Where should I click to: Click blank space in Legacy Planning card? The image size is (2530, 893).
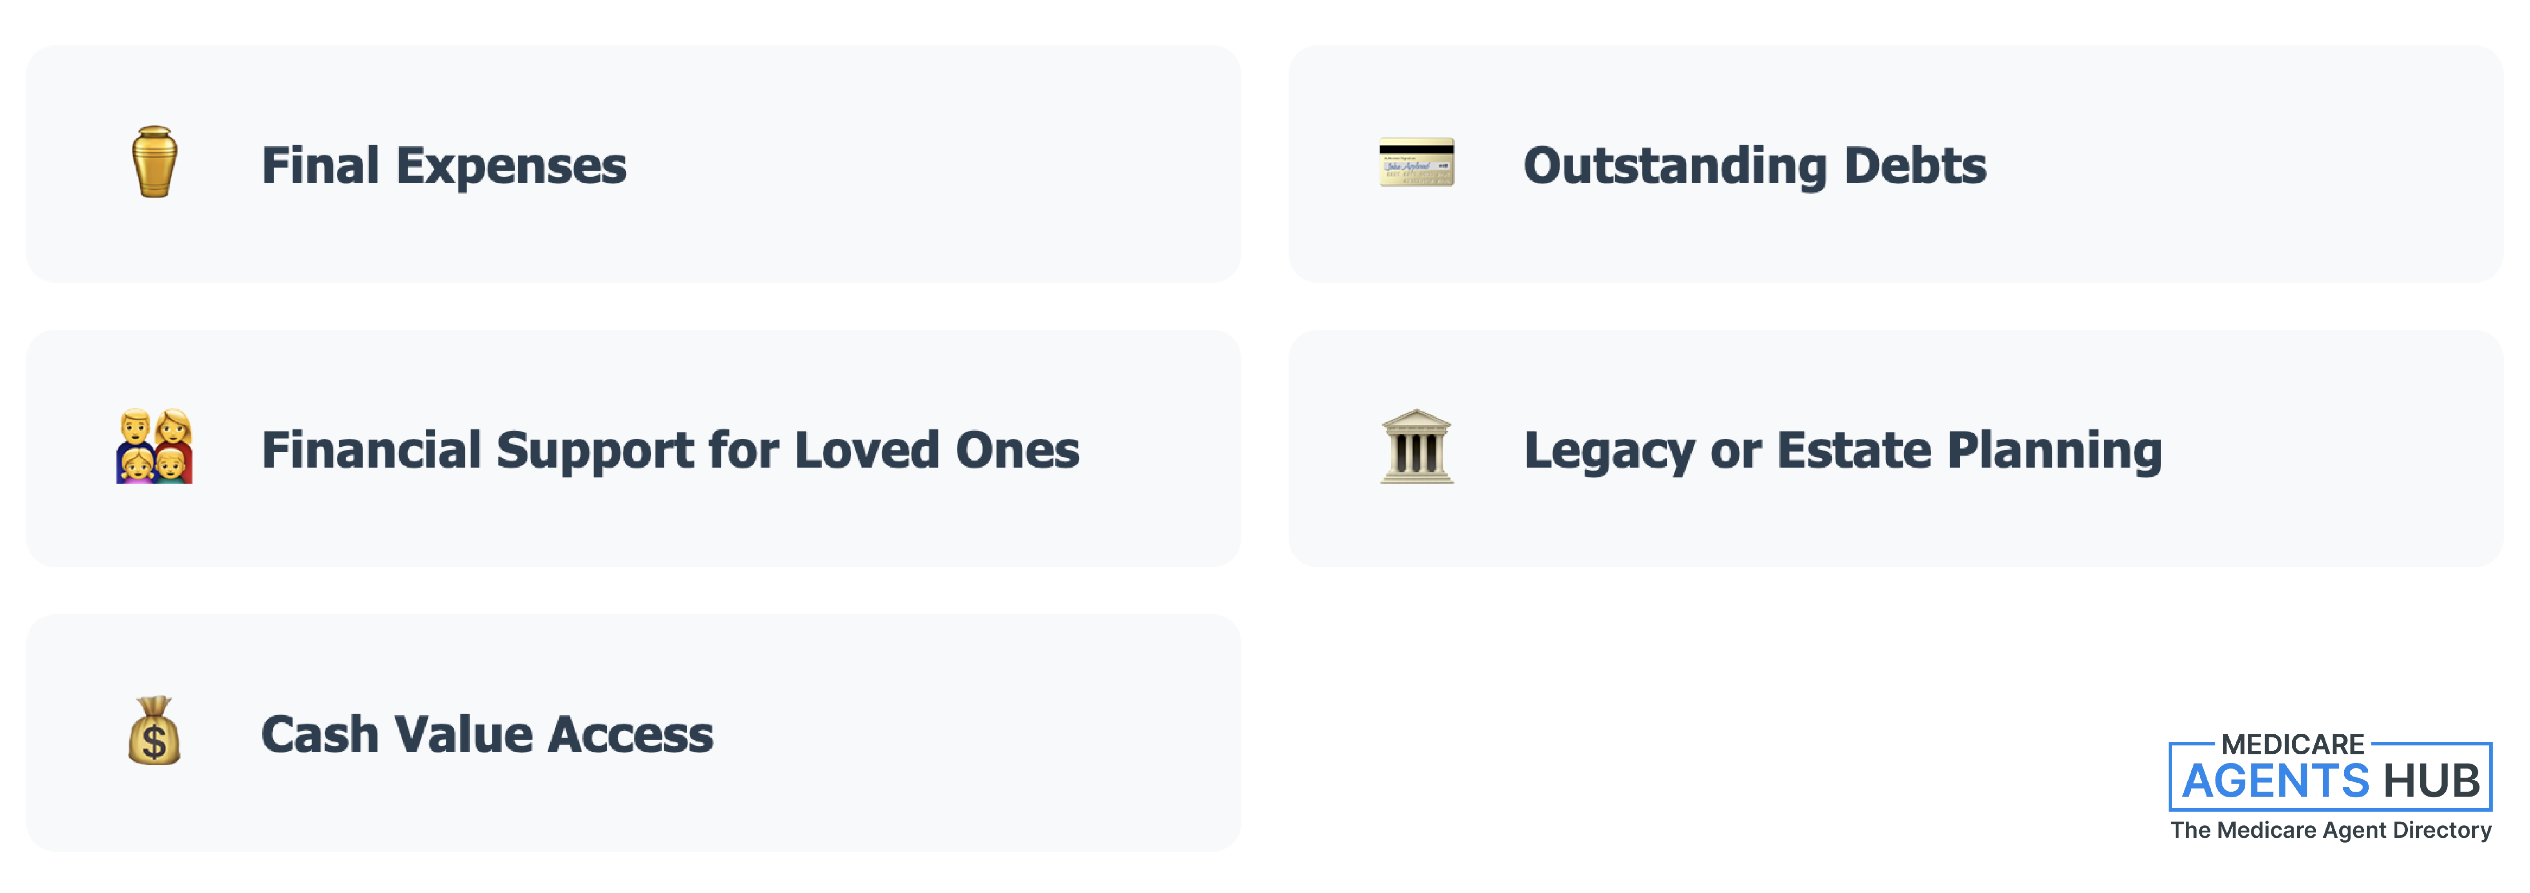coord(2338,511)
